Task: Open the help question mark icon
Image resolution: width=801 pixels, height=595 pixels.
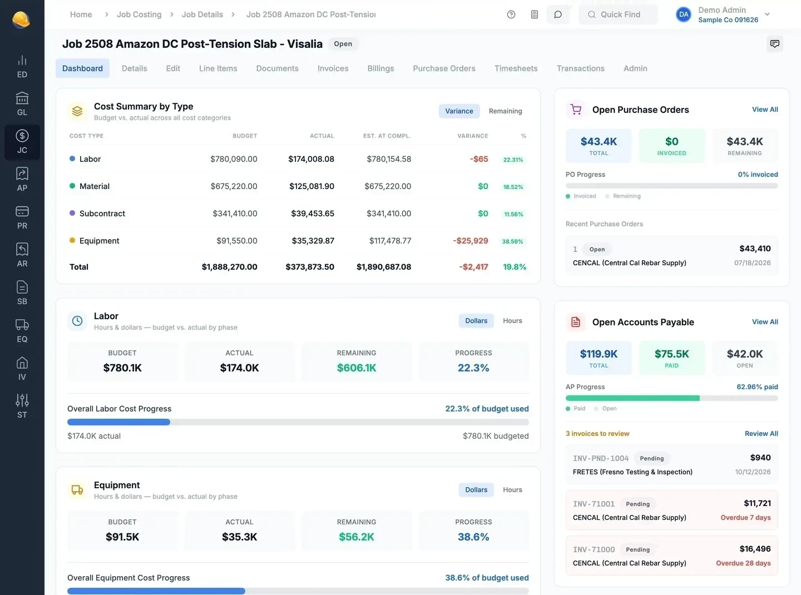Action: tap(511, 14)
